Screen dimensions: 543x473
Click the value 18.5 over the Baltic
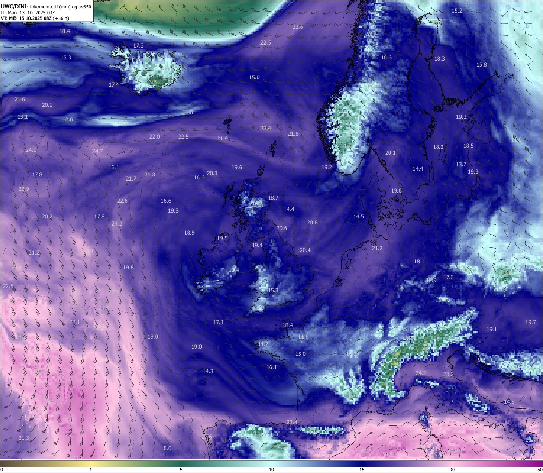pyautogui.click(x=468, y=146)
